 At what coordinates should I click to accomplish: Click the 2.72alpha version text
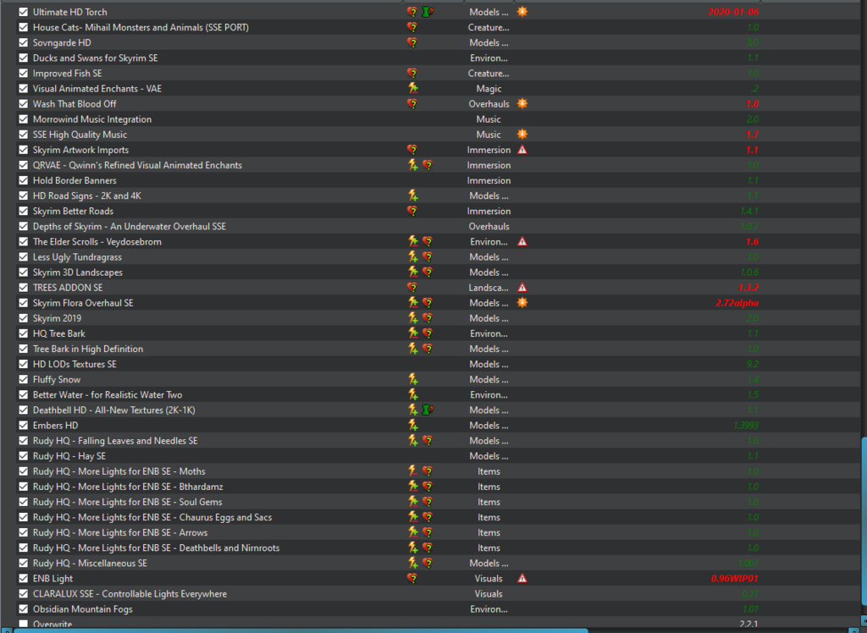(737, 303)
